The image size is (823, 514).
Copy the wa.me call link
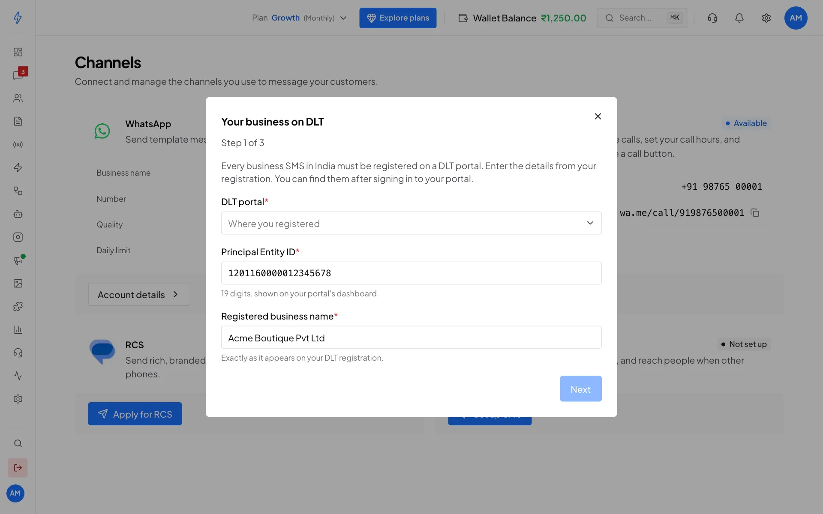coord(755,213)
